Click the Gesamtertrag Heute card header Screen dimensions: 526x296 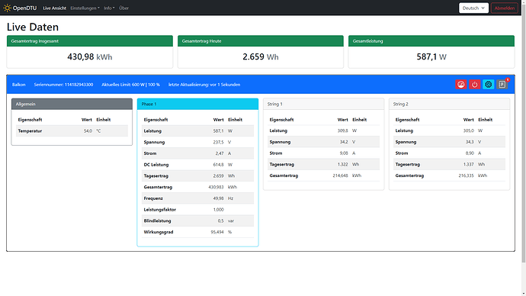coord(260,41)
